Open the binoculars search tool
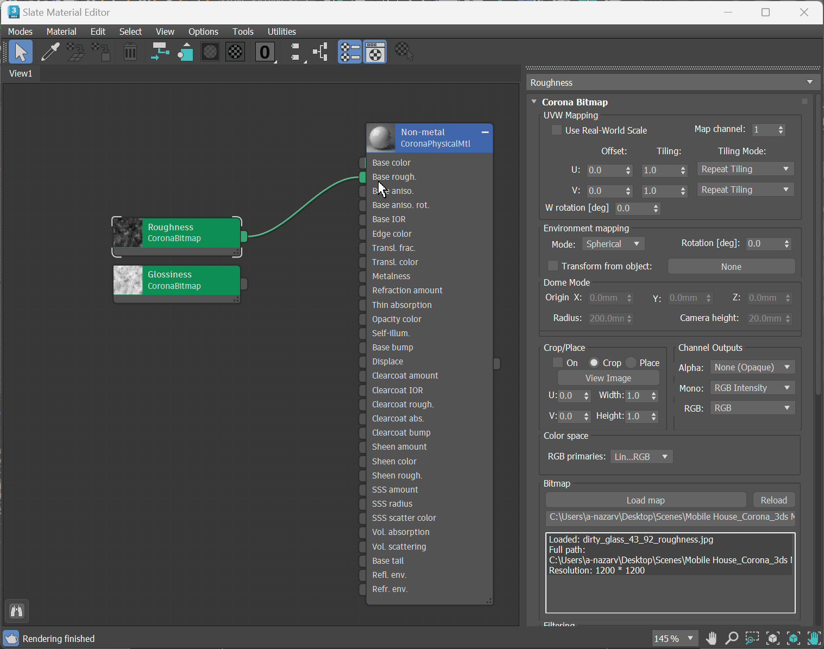 17,612
